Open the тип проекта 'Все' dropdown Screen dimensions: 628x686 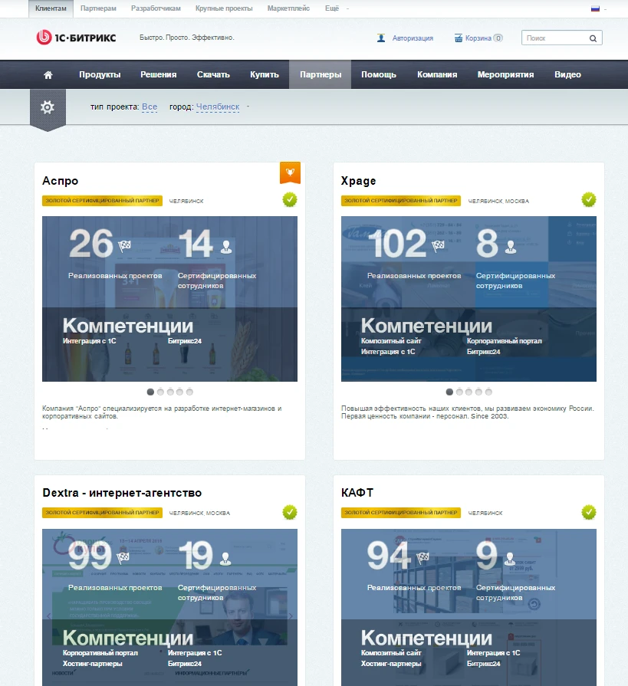point(150,107)
